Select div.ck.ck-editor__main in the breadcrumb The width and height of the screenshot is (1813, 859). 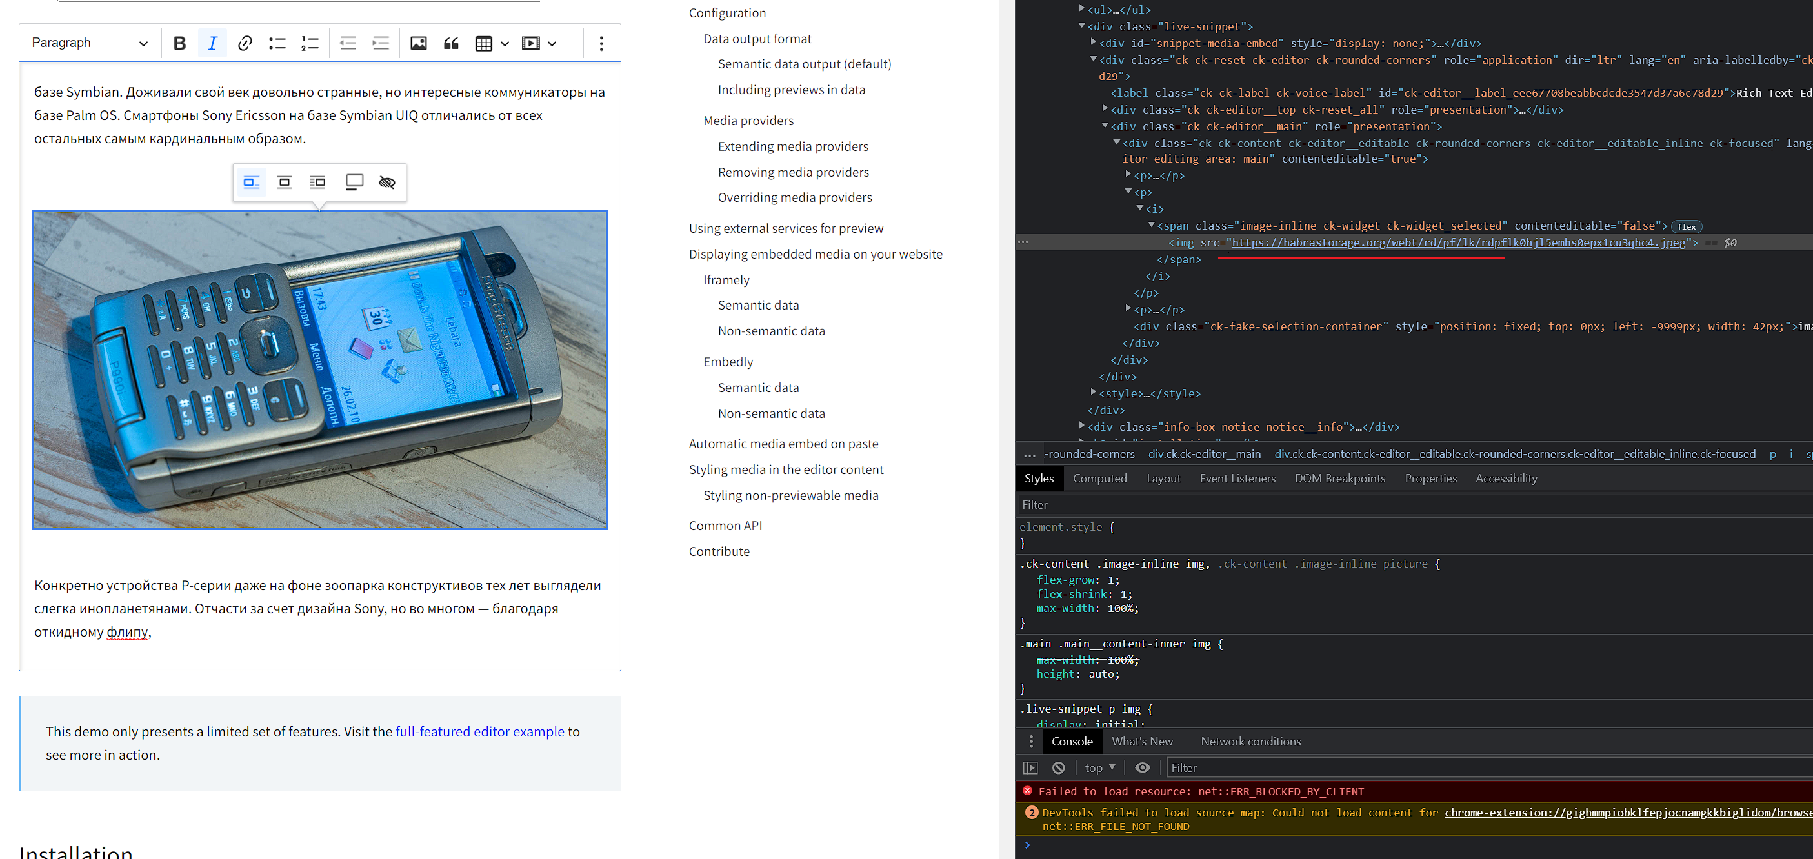click(x=1204, y=454)
